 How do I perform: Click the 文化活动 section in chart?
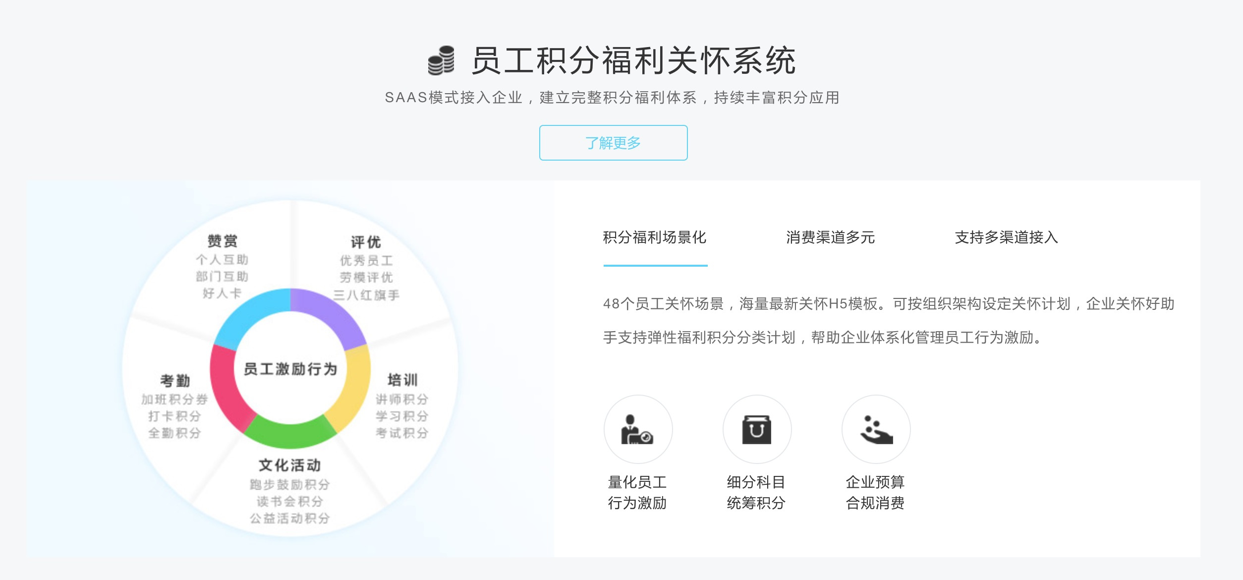(x=290, y=465)
